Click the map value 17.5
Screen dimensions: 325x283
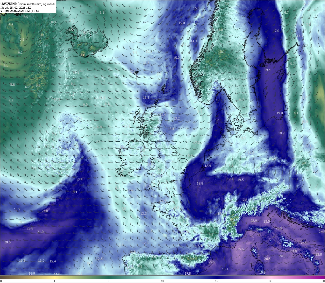coord(218,120)
